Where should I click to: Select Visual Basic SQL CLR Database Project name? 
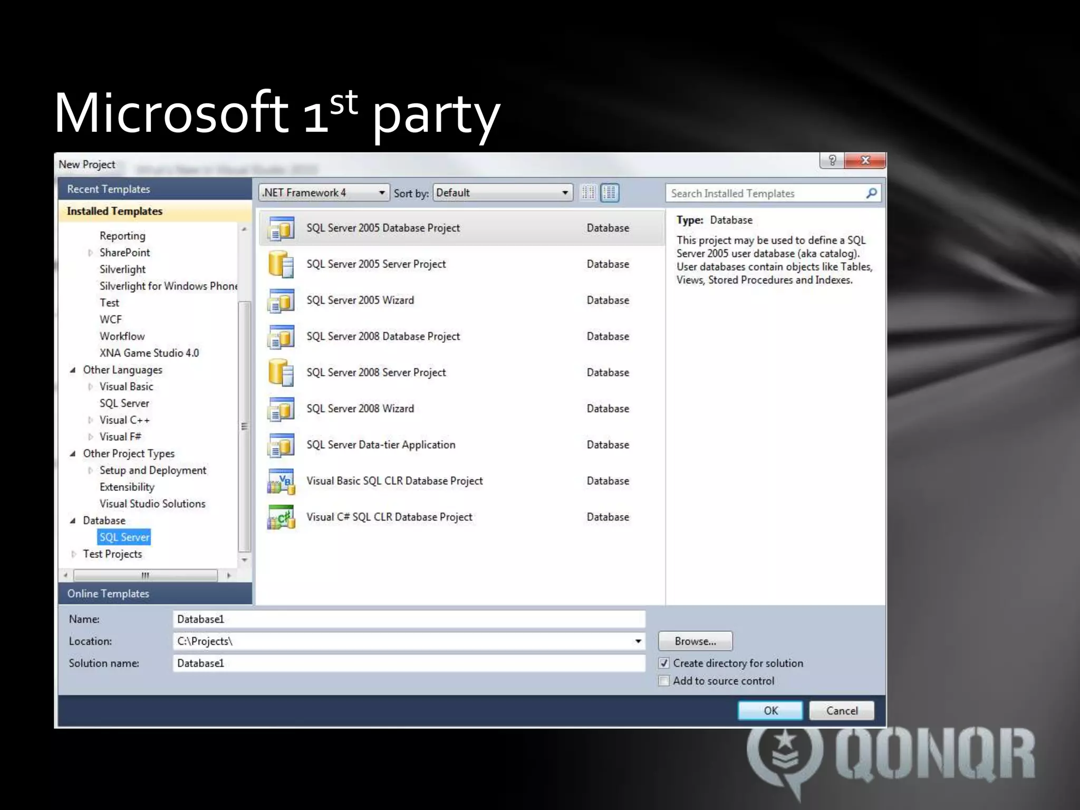394,481
